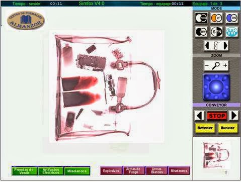This screenshot has width=241, height=182.
Task: Click the yellow Buscar button
Action: click(228, 128)
